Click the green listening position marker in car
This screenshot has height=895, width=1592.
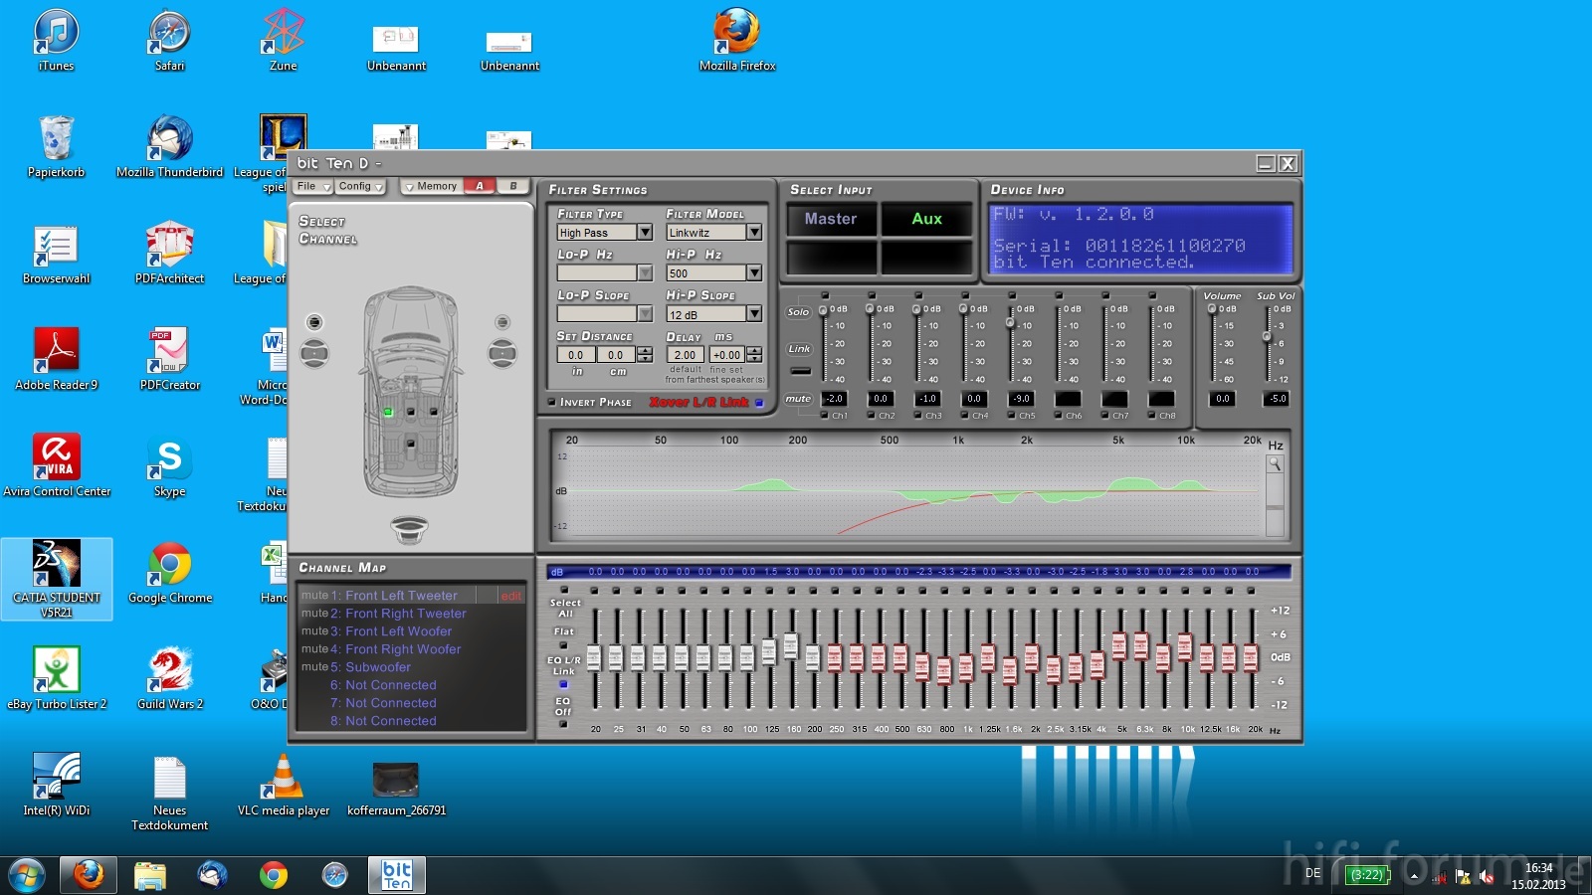pos(388,412)
